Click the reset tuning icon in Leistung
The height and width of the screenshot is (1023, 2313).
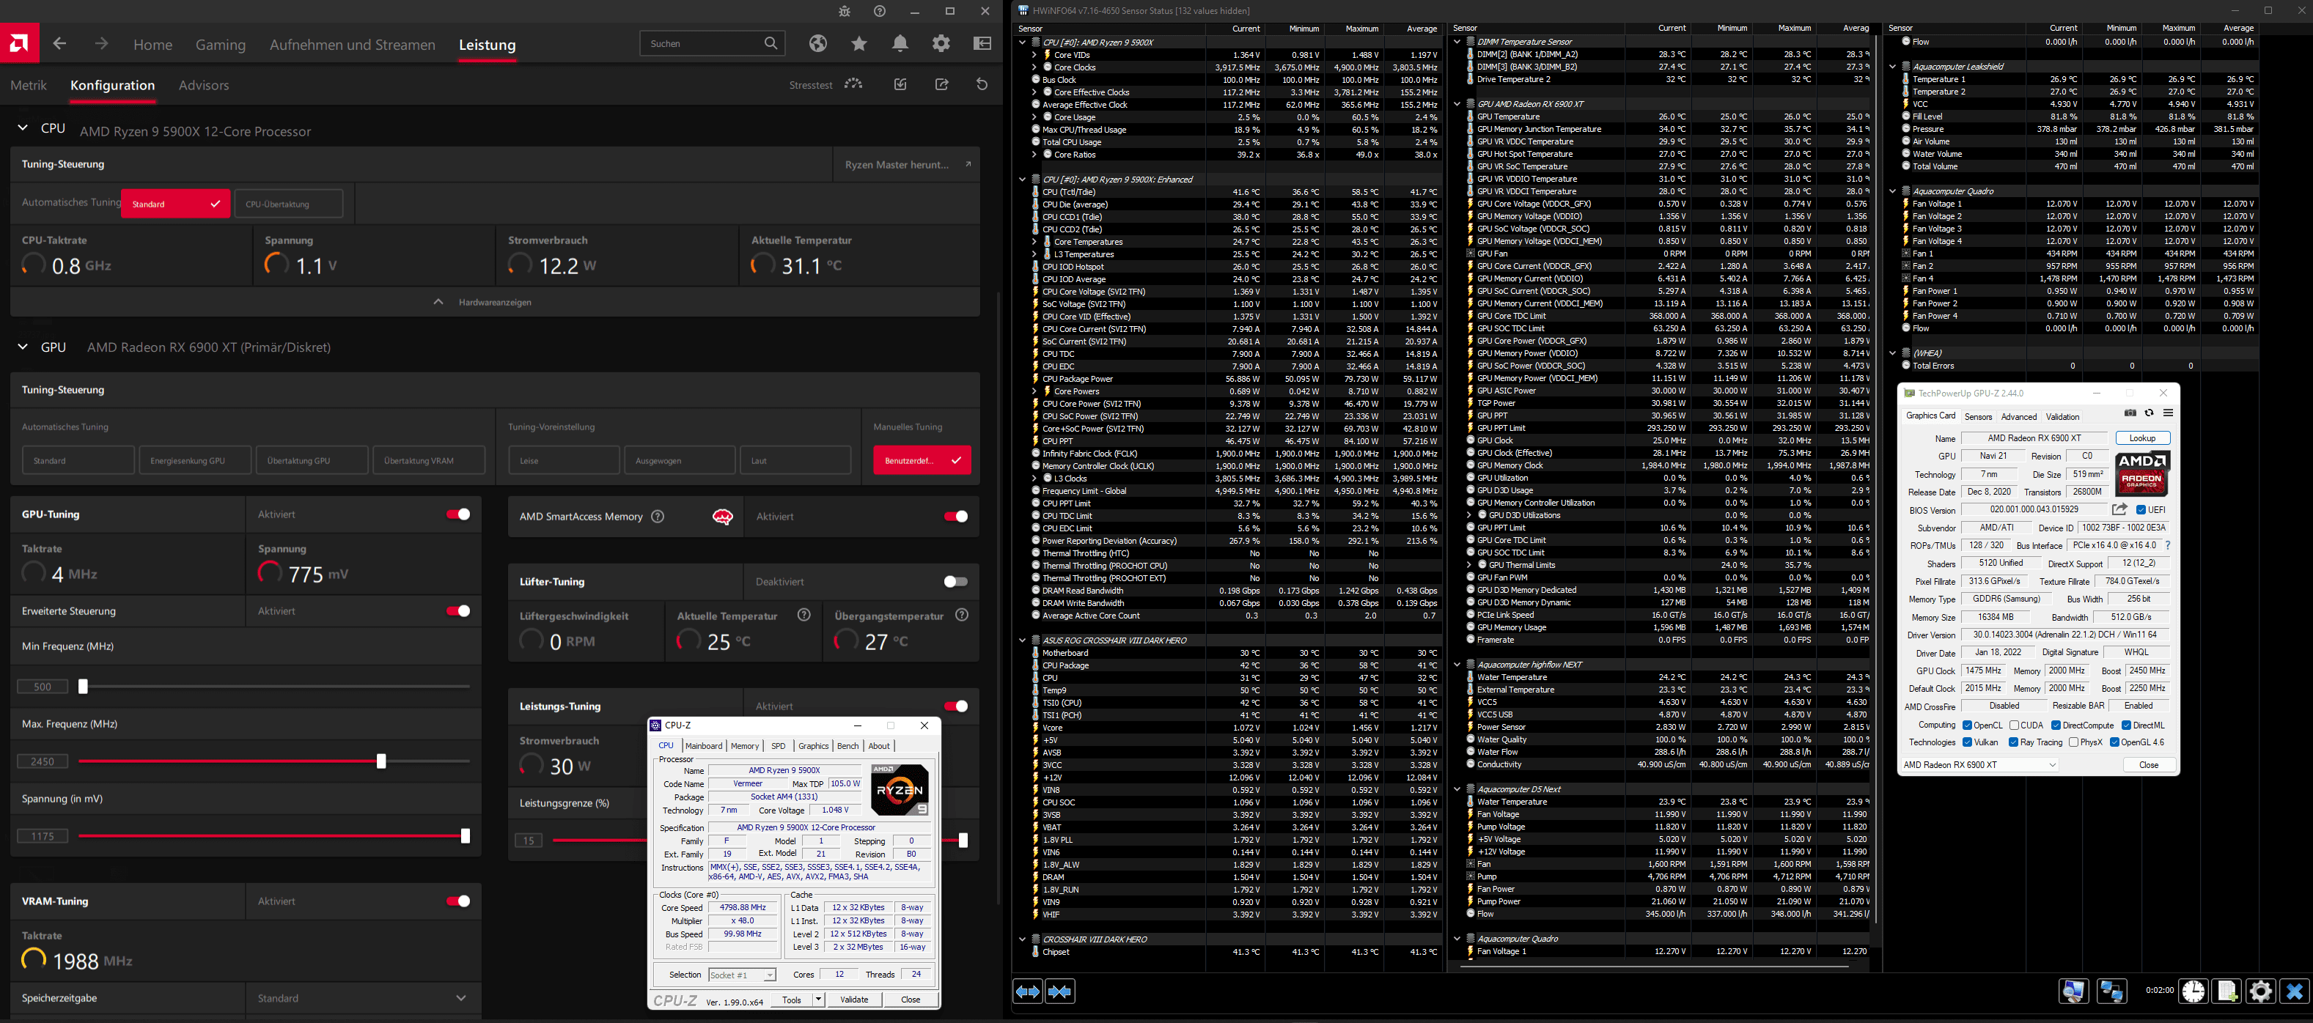(x=982, y=84)
